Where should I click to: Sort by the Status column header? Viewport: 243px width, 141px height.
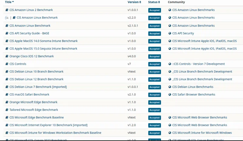[x=154, y=2]
